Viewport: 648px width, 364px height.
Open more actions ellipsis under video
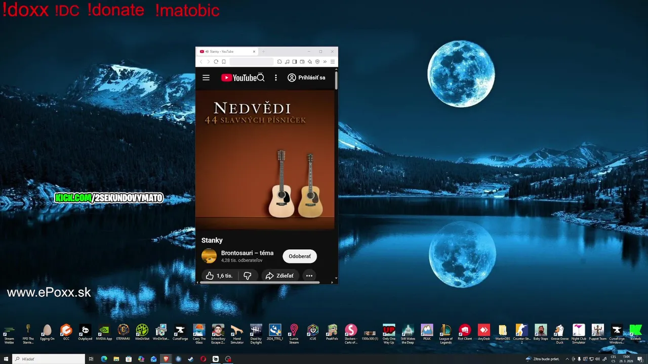click(309, 276)
